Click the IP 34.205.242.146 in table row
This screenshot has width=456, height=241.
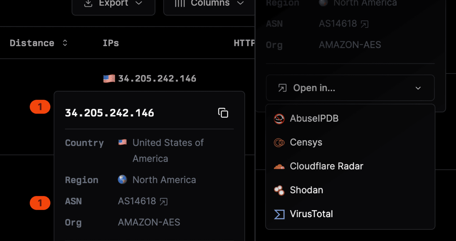pyautogui.click(x=157, y=79)
